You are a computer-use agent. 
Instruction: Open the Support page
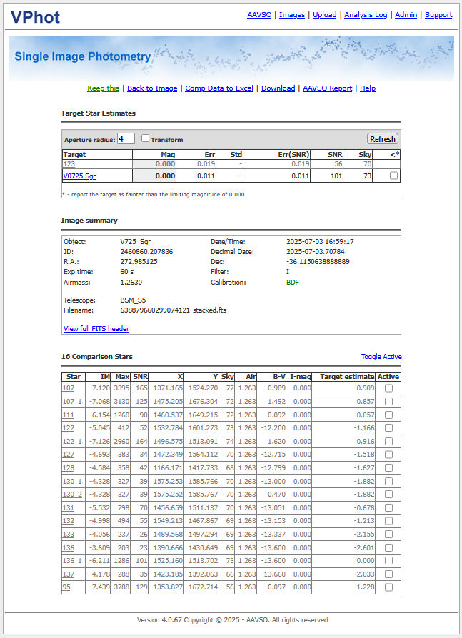coord(438,15)
